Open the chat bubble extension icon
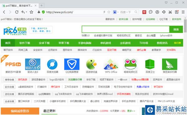187x115 pixels. coord(151,12)
